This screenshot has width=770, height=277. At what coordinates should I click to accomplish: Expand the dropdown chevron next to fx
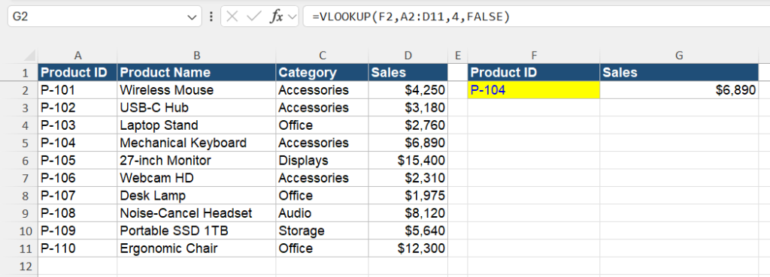point(293,17)
